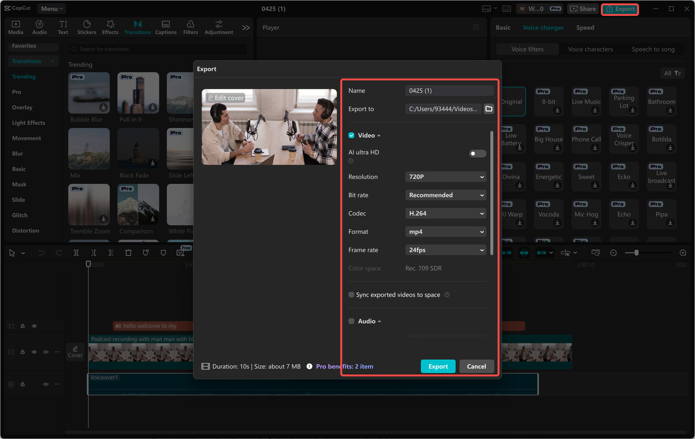Screen dimensions: 695x439
Task: Lock the text track with its padlock icon
Action: (23, 326)
